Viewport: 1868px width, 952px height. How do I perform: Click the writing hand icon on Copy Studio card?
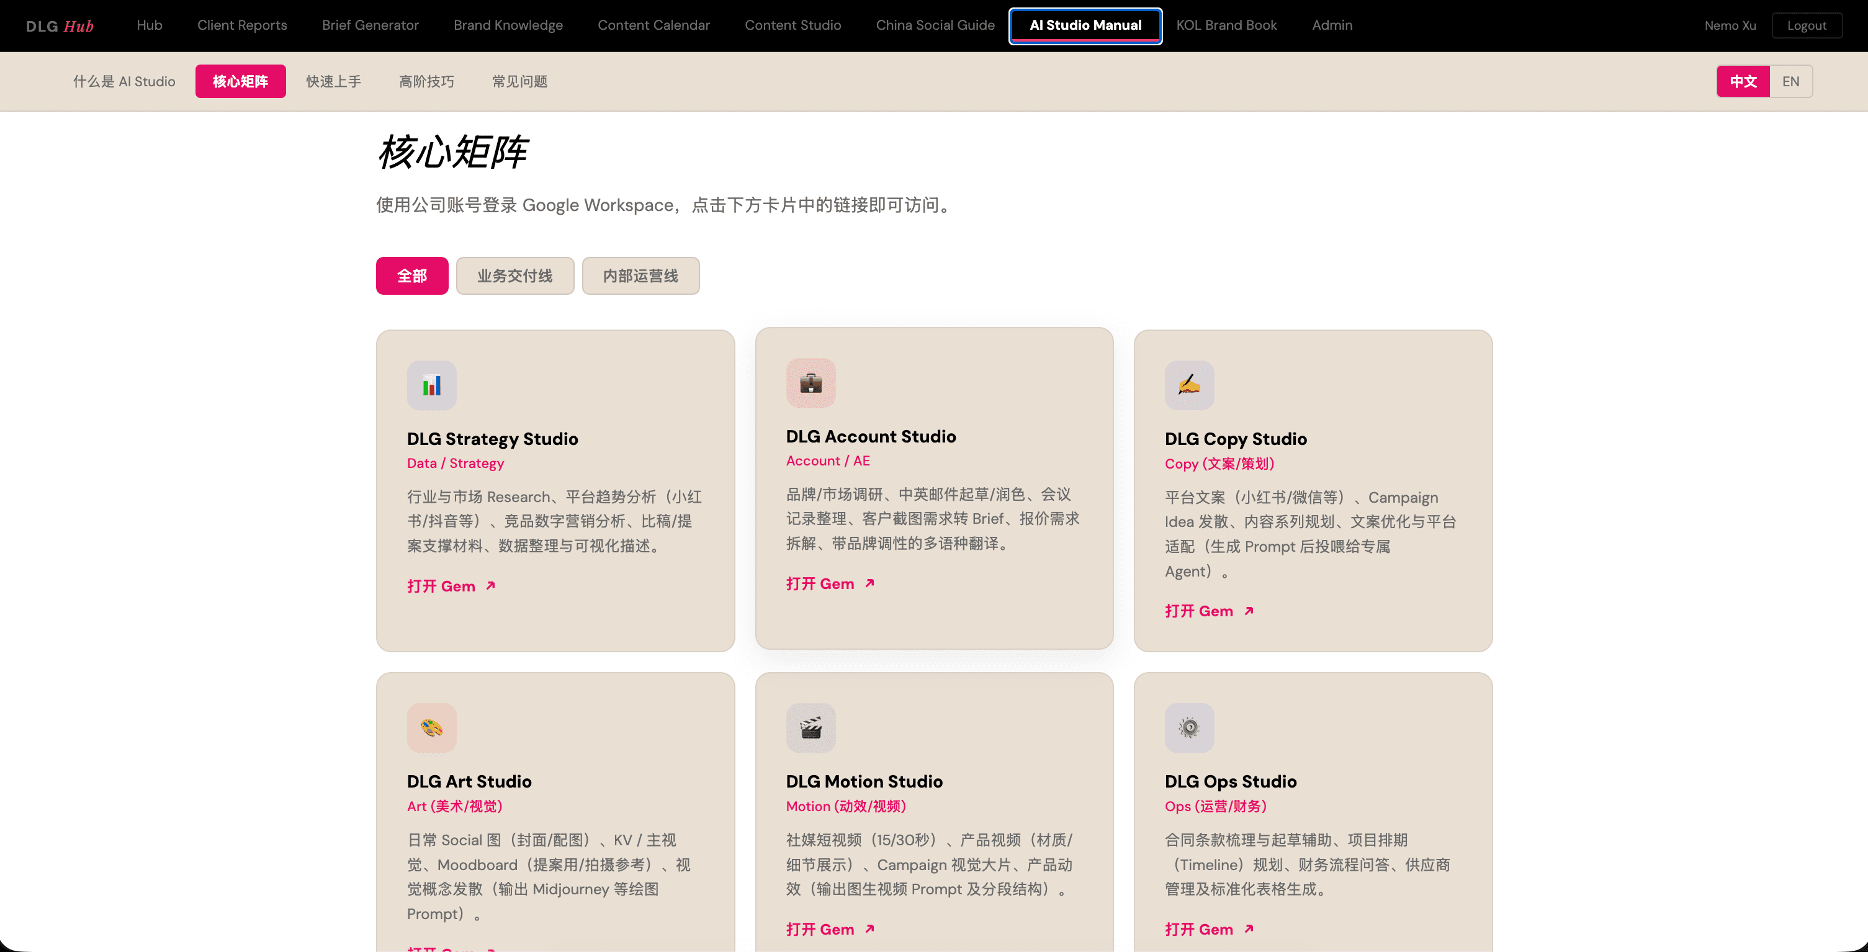(1188, 385)
